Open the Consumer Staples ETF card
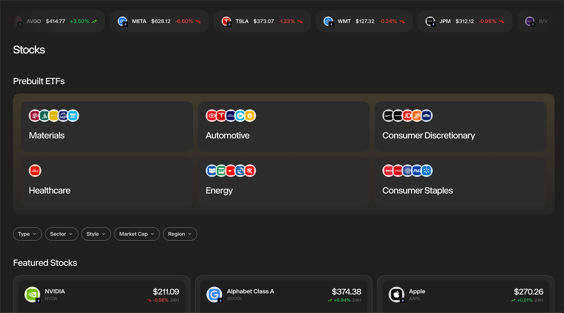 (460, 182)
